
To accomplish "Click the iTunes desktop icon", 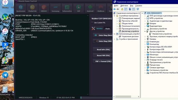I will (5, 33).
